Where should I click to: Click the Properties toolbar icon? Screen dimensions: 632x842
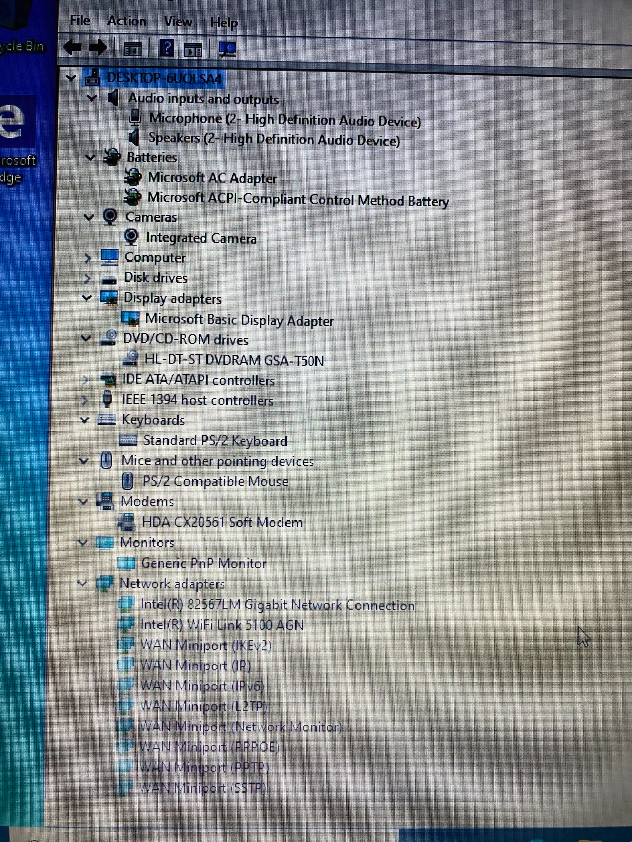tap(132, 49)
